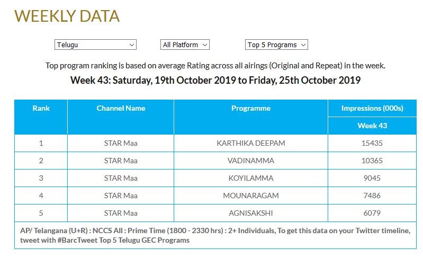
Task: Click the 15435 impressions value
Action: pos(372,143)
